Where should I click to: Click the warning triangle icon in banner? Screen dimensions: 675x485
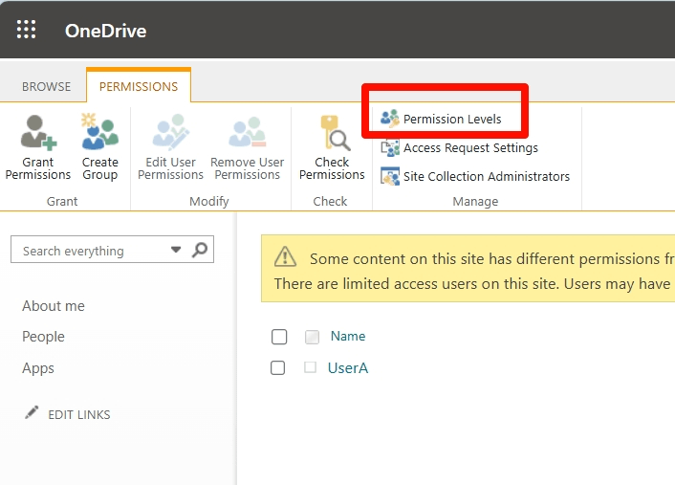point(286,257)
